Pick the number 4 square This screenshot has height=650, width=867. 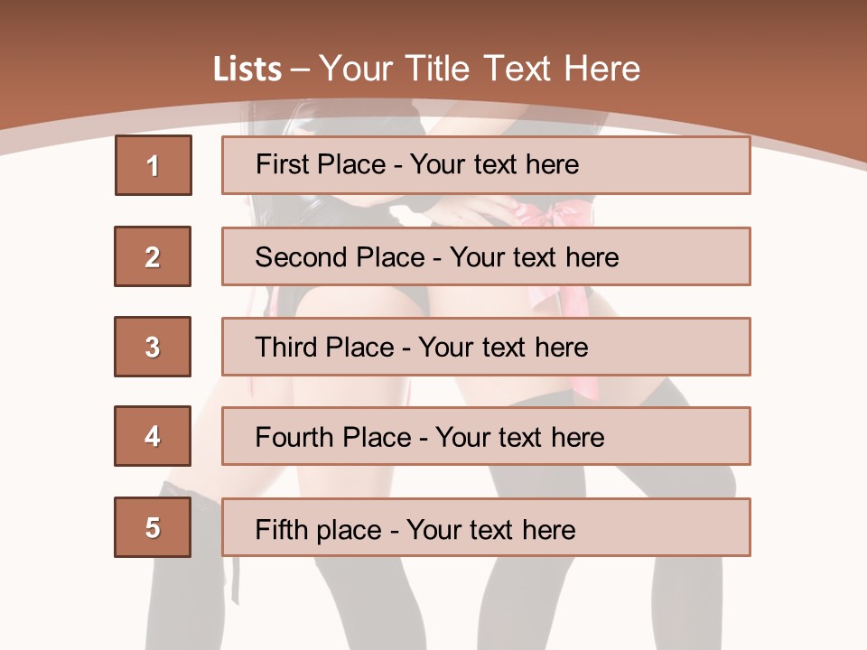pos(153,436)
